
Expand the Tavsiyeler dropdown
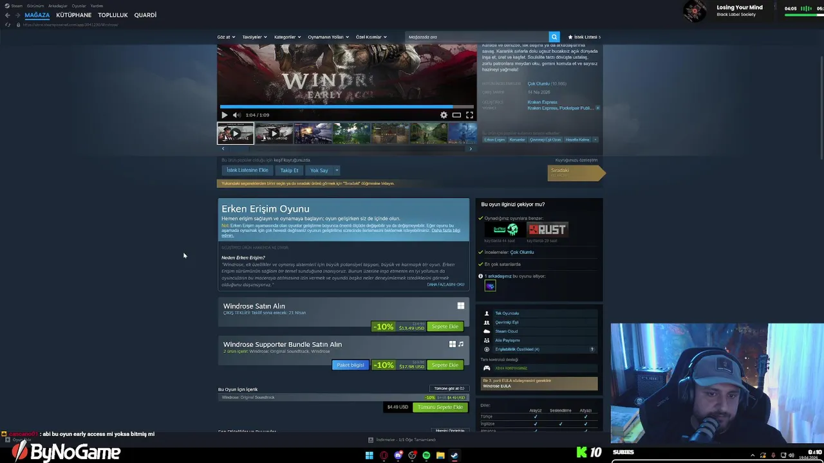tap(254, 37)
